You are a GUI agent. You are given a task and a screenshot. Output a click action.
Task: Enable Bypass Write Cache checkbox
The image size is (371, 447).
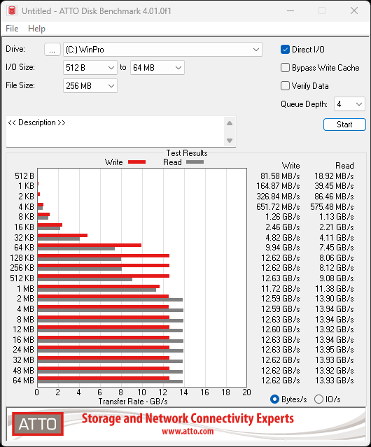pyautogui.click(x=285, y=68)
